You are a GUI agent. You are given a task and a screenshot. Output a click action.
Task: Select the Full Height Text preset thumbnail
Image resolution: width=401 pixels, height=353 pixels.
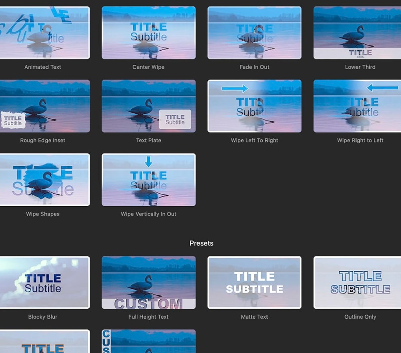149,282
